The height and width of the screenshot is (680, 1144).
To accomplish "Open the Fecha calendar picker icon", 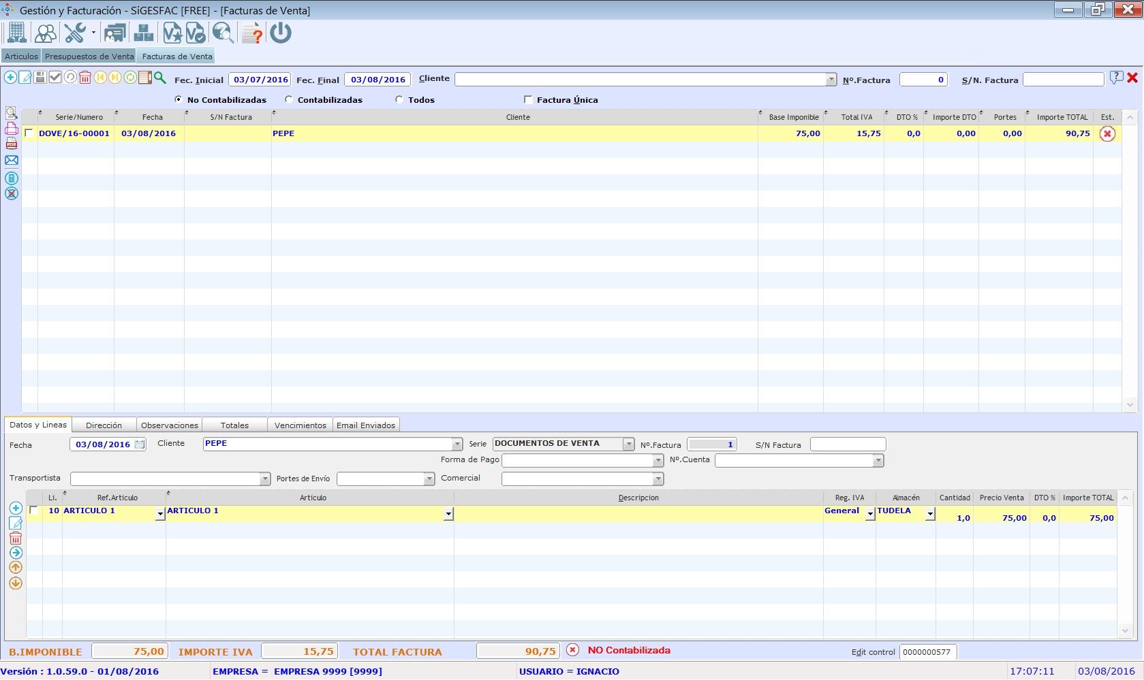I will point(140,444).
